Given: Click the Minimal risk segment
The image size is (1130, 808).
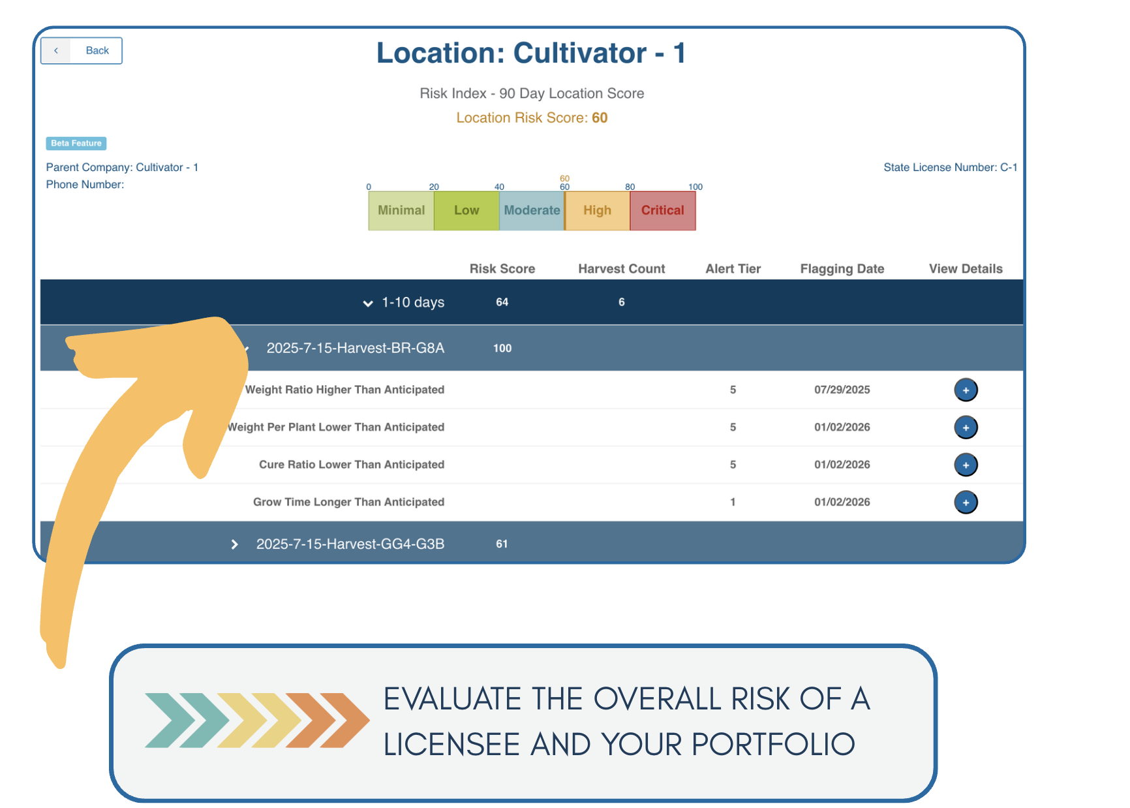Looking at the screenshot, I should (x=401, y=211).
